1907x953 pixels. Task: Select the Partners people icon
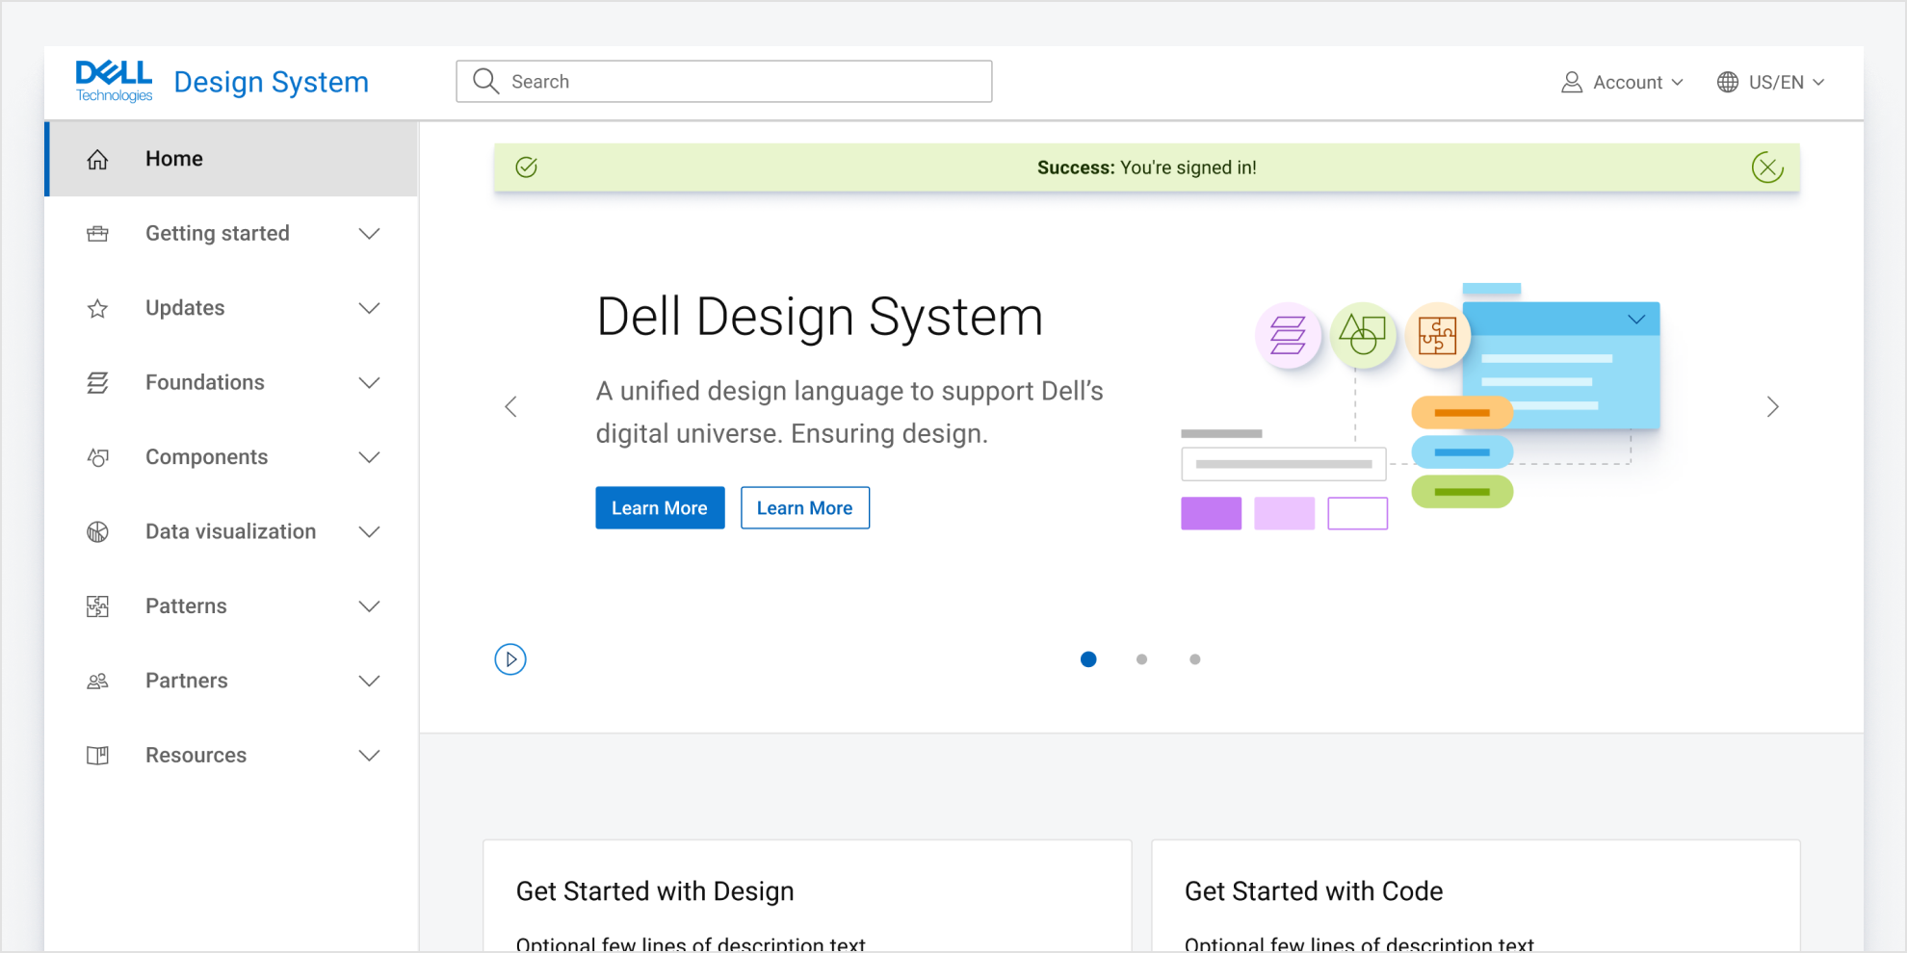pyautogui.click(x=97, y=681)
